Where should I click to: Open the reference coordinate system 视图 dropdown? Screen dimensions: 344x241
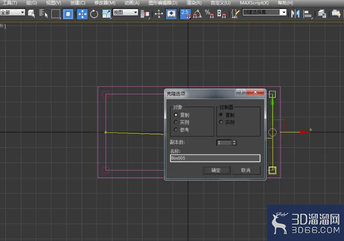[x=126, y=12]
